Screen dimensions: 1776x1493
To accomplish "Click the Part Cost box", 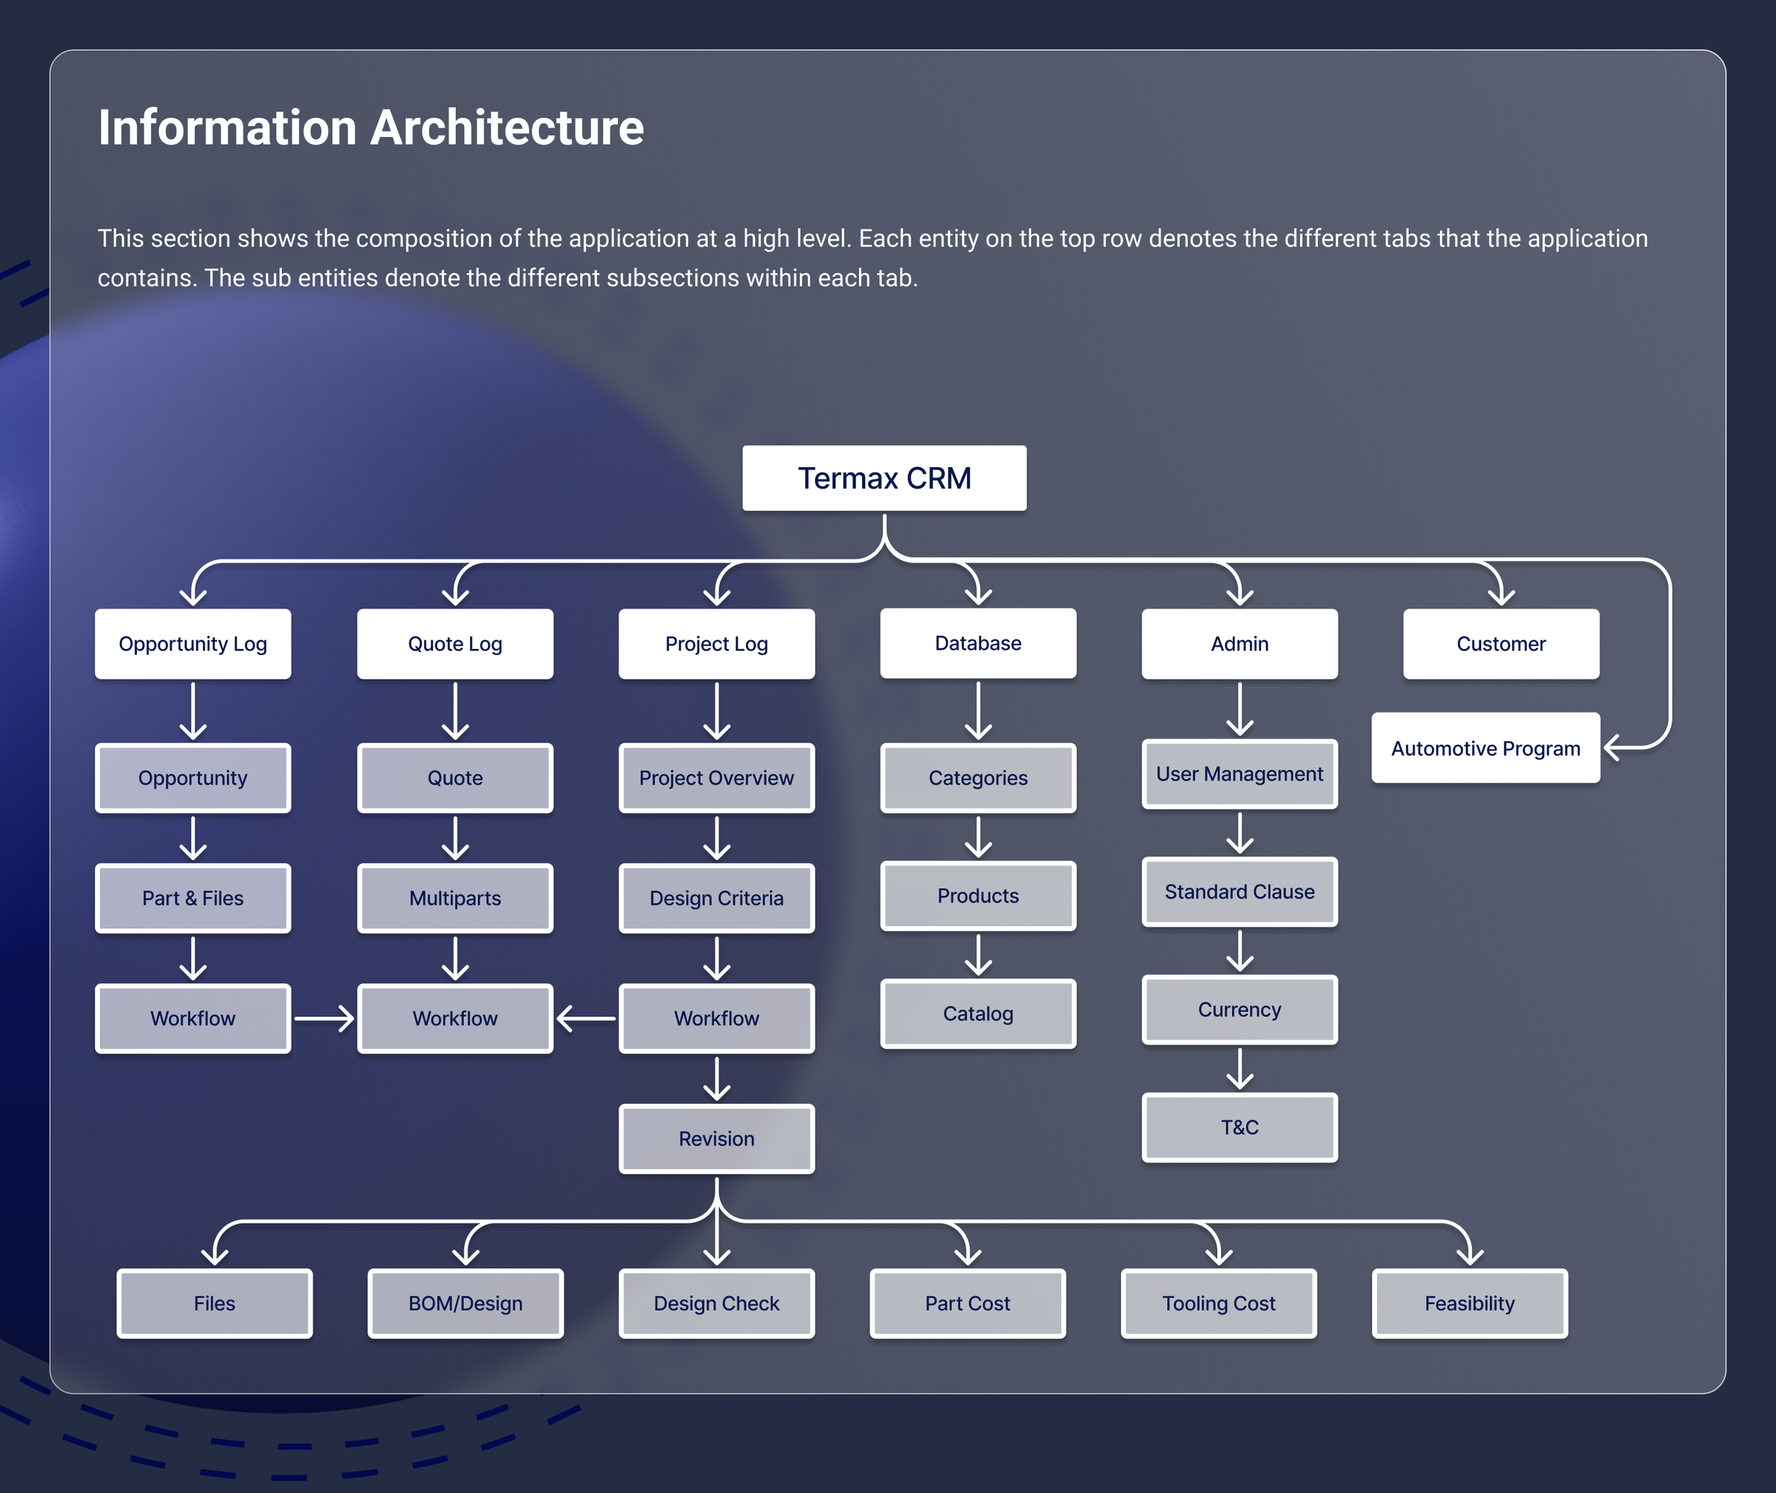I will click(x=967, y=1304).
